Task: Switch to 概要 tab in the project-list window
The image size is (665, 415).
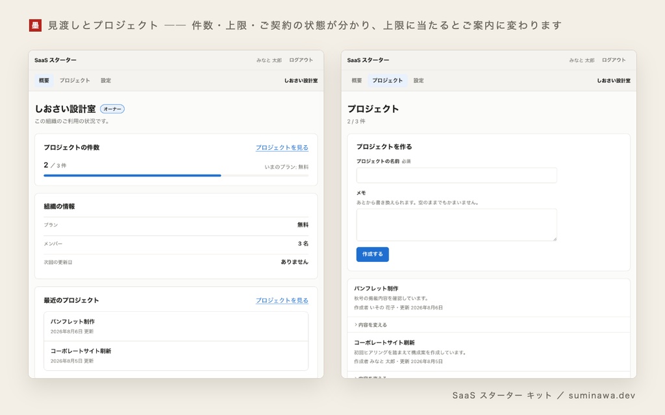Action: coord(357,80)
